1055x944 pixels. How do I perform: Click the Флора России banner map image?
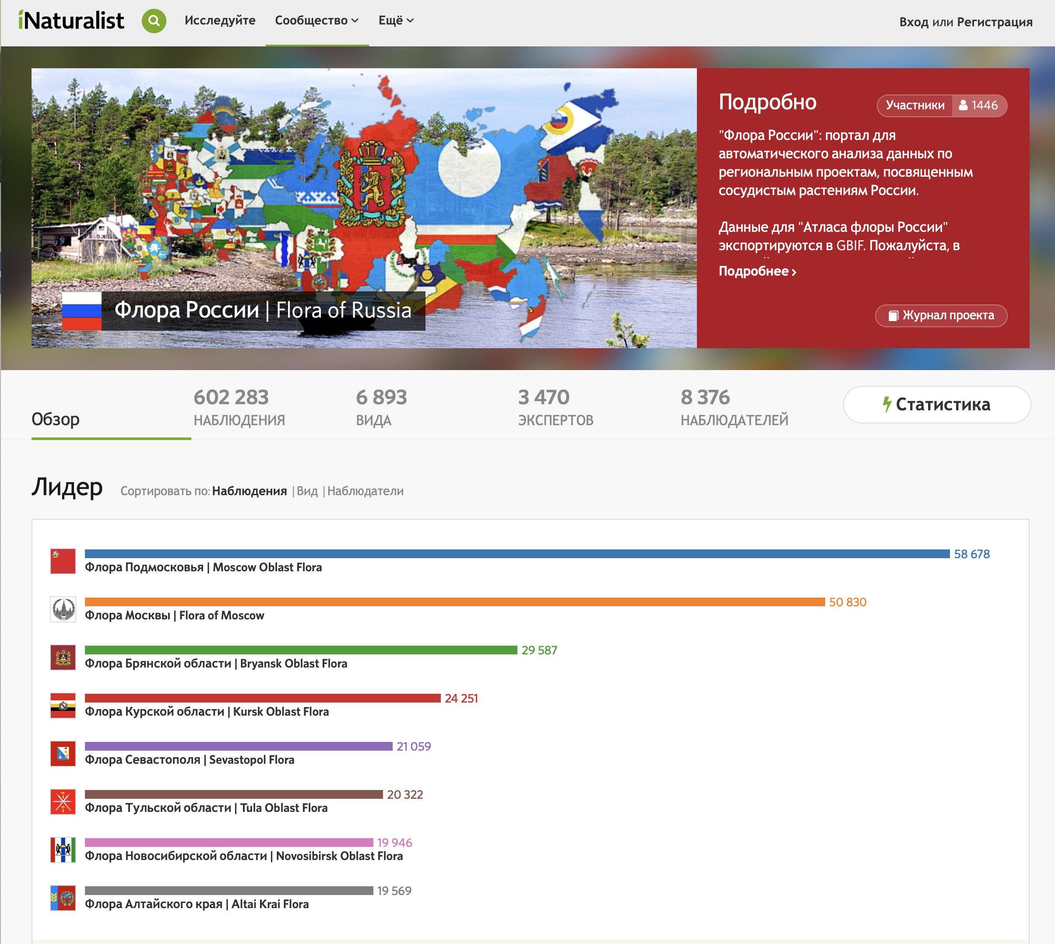(364, 208)
